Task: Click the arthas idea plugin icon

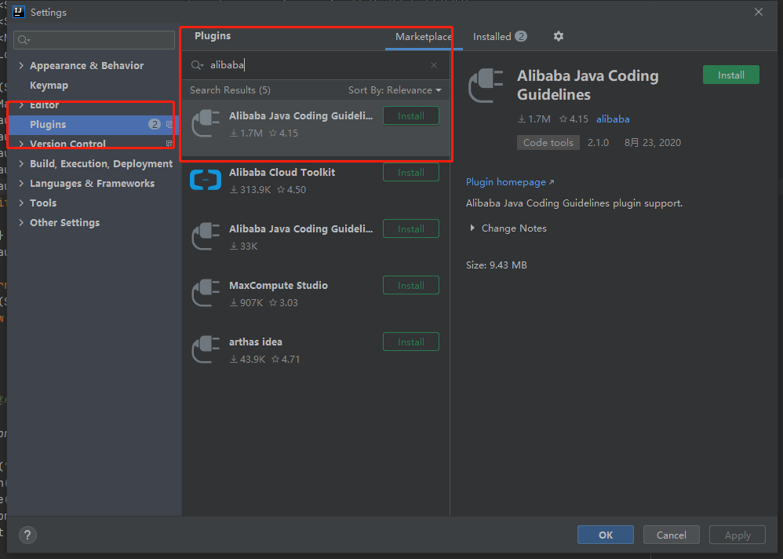Action: (206, 349)
